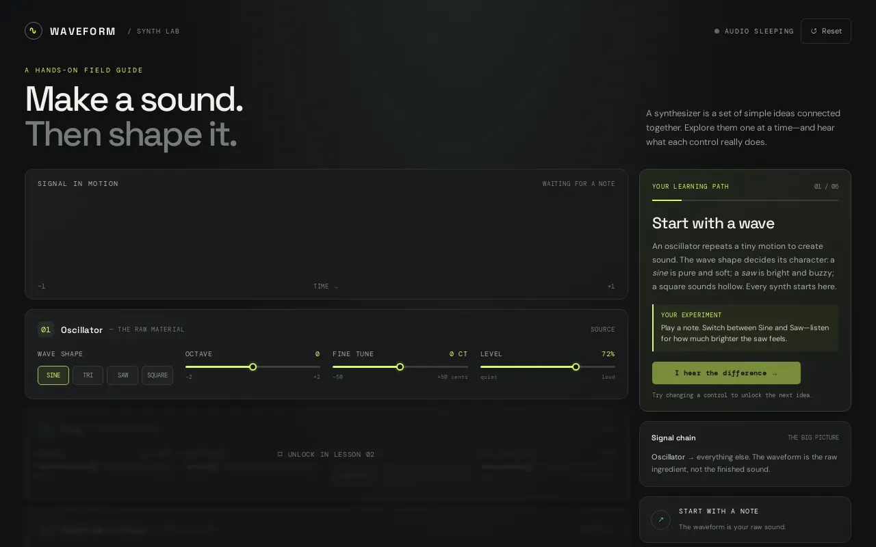Click the '01 / 06' lesson counter
Viewport: 876px width, 547px height.
827,187
